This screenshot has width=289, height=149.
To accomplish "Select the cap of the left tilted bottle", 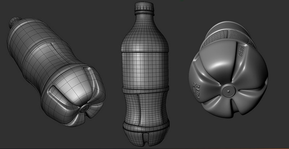I will [15, 22].
